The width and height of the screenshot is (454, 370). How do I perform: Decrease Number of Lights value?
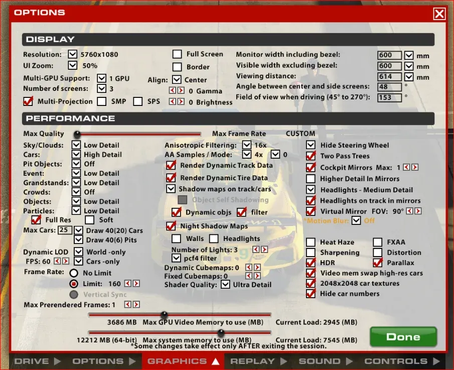tap(256, 250)
